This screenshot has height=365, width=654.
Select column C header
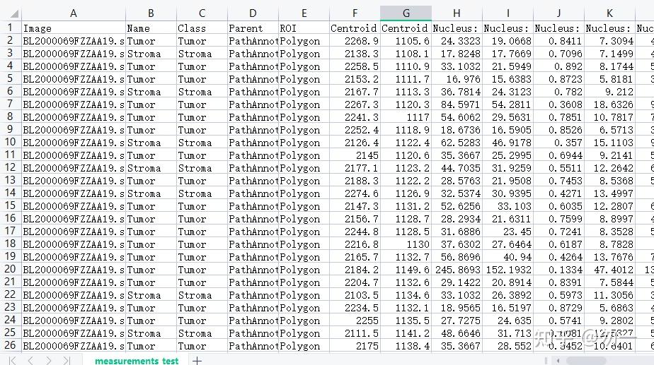(x=202, y=13)
